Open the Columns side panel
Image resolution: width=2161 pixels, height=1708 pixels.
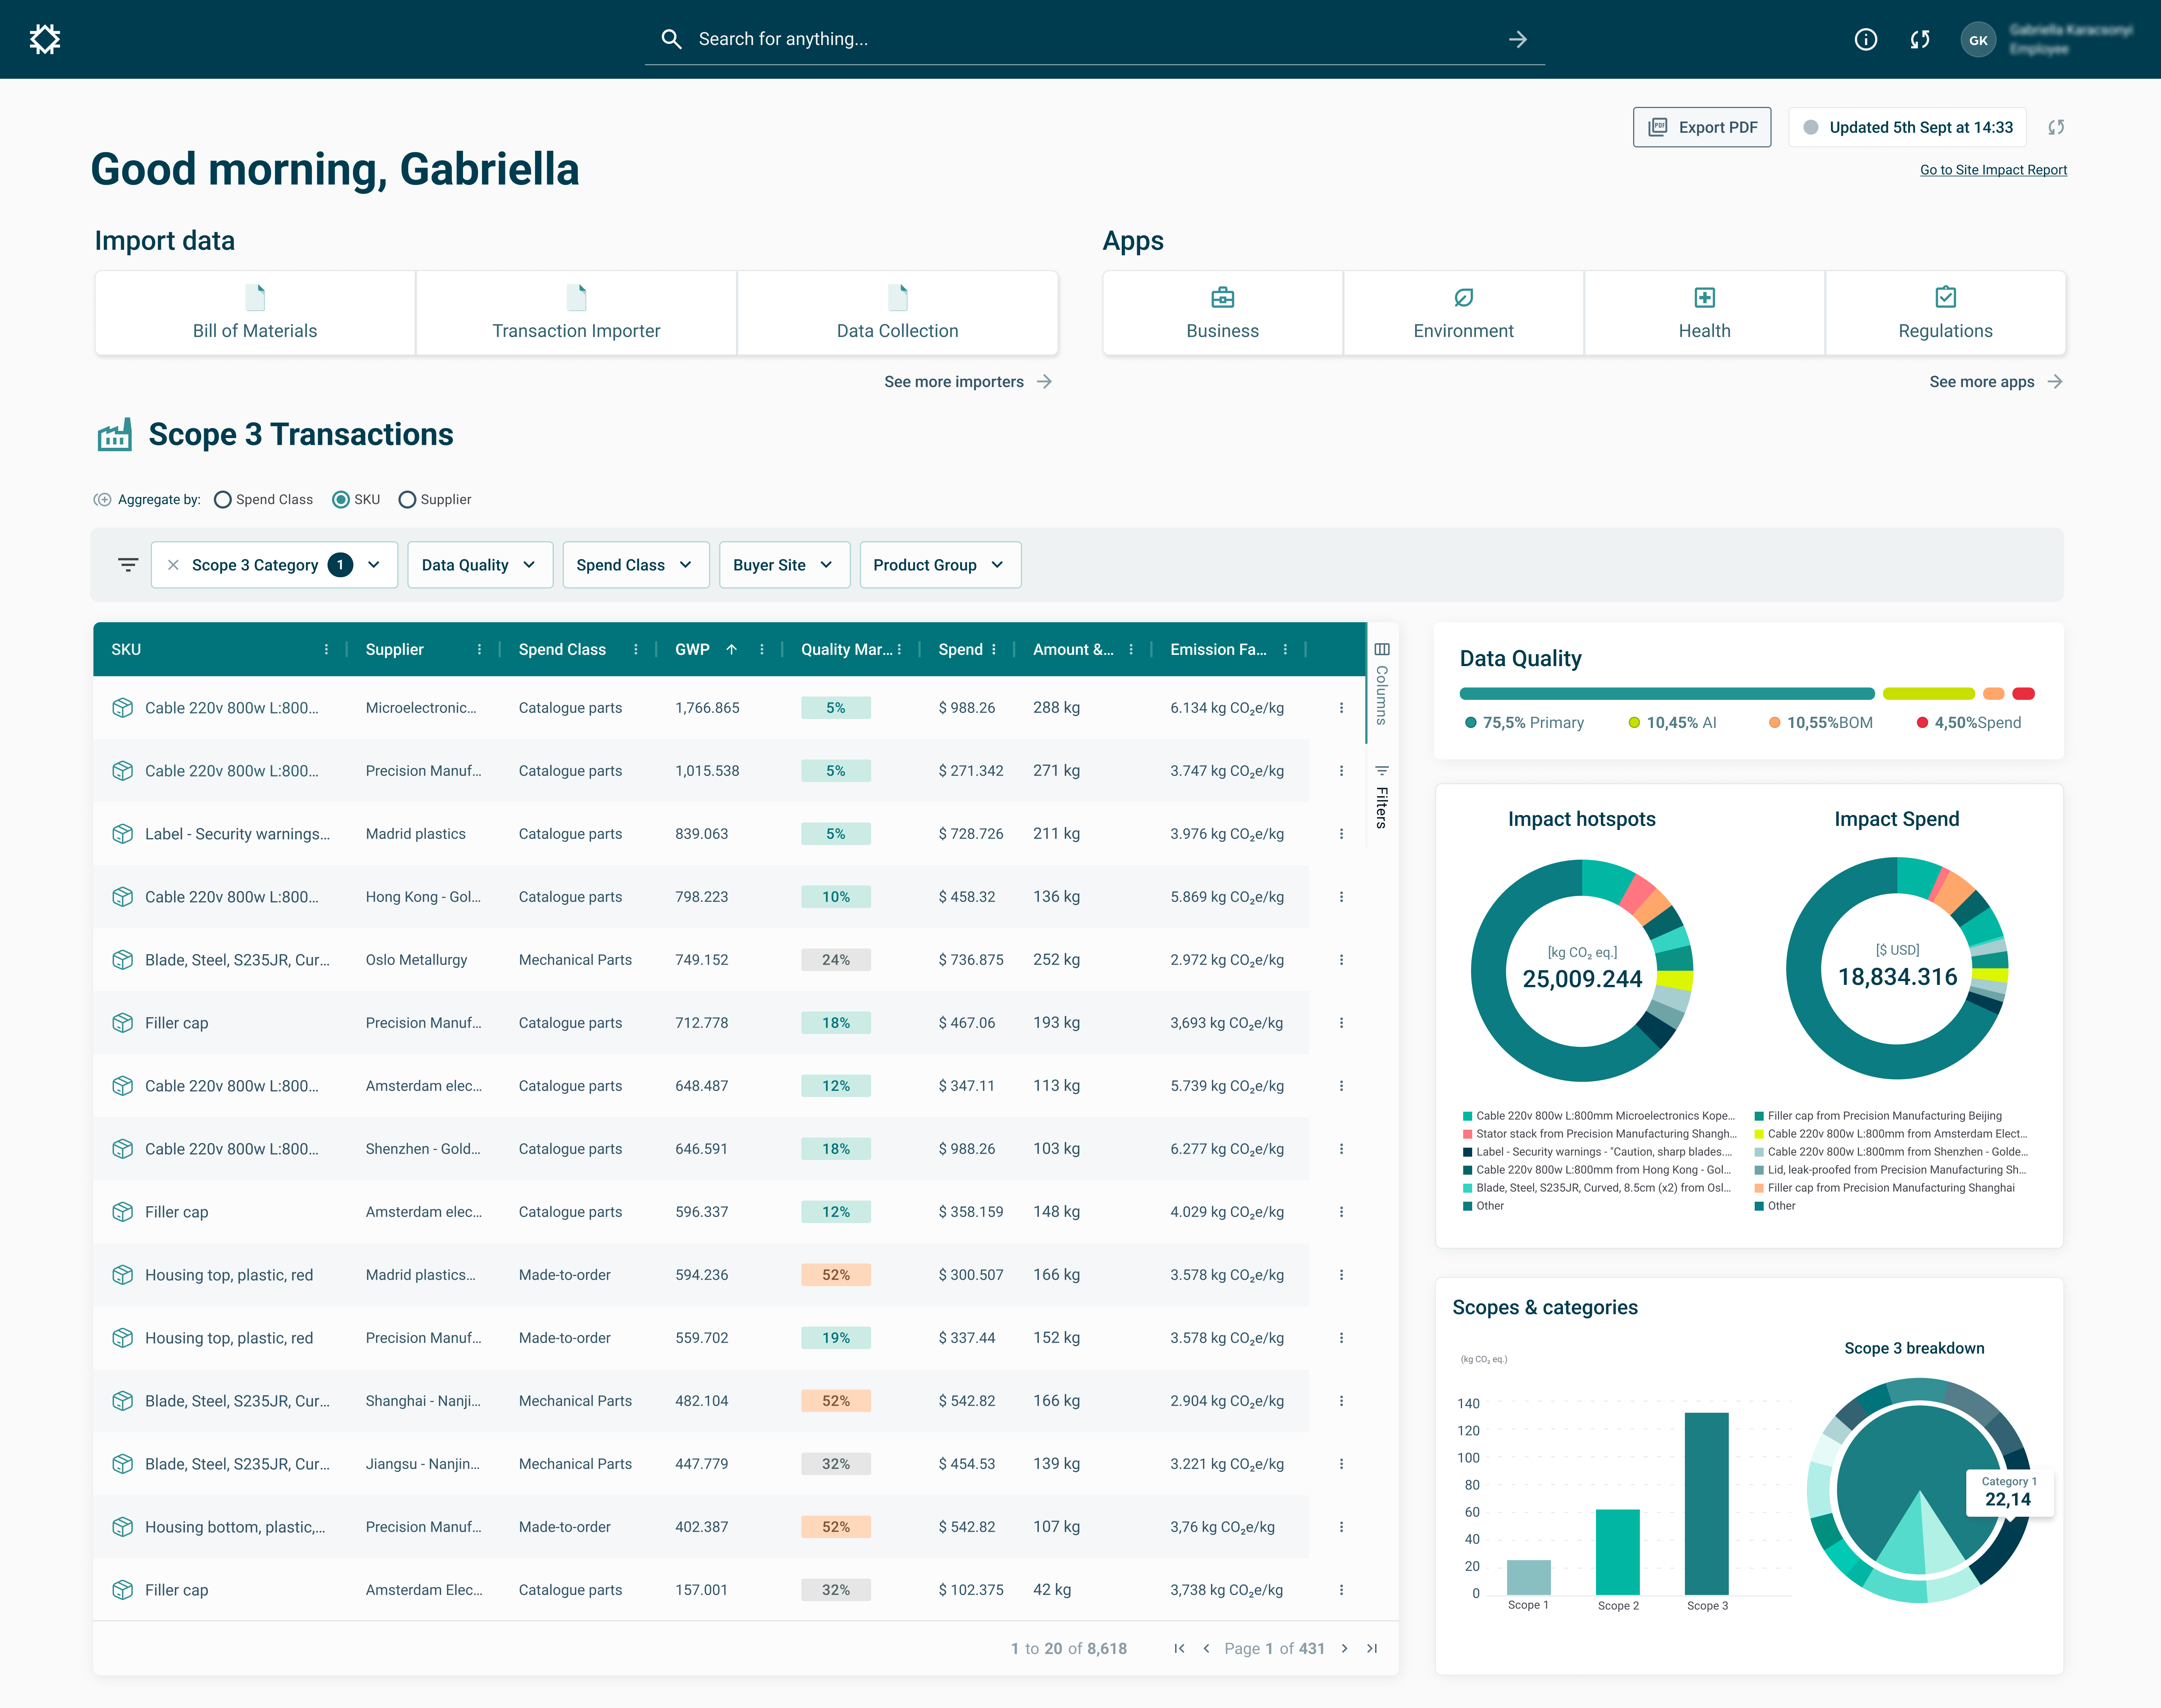click(x=1382, y=684)
